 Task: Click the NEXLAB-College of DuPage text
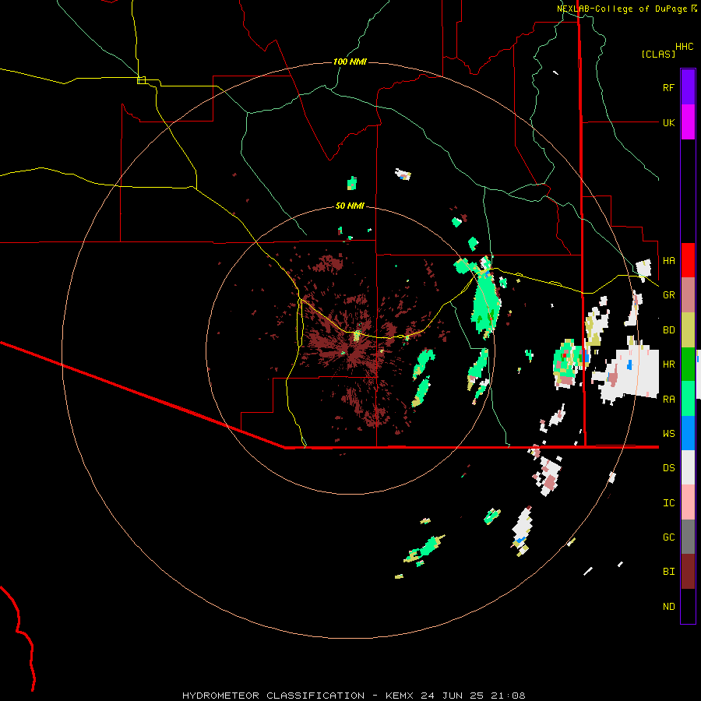(622, 9)
